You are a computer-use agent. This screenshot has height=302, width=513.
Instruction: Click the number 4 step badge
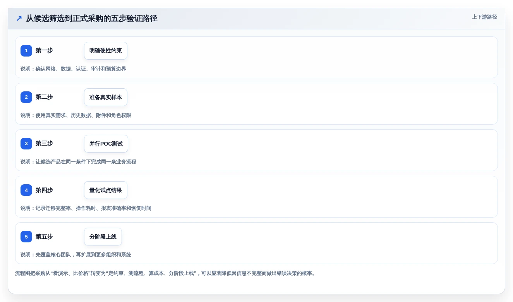[x=26, y=190]
